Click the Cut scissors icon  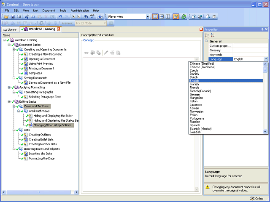click(27, 17)
